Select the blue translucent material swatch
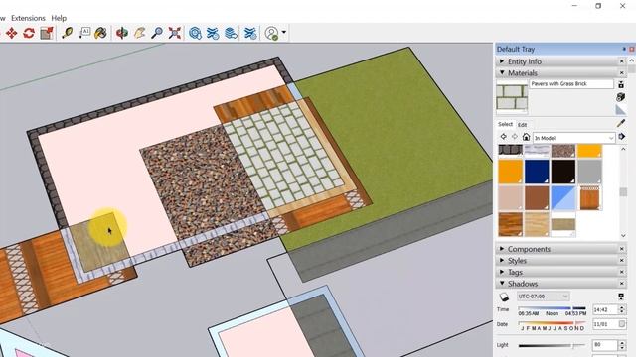The image size is (636, 357). tap(563, 198)
